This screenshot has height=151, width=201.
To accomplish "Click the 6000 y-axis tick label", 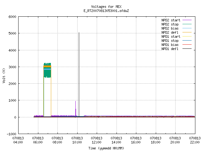I will point(12,17).
